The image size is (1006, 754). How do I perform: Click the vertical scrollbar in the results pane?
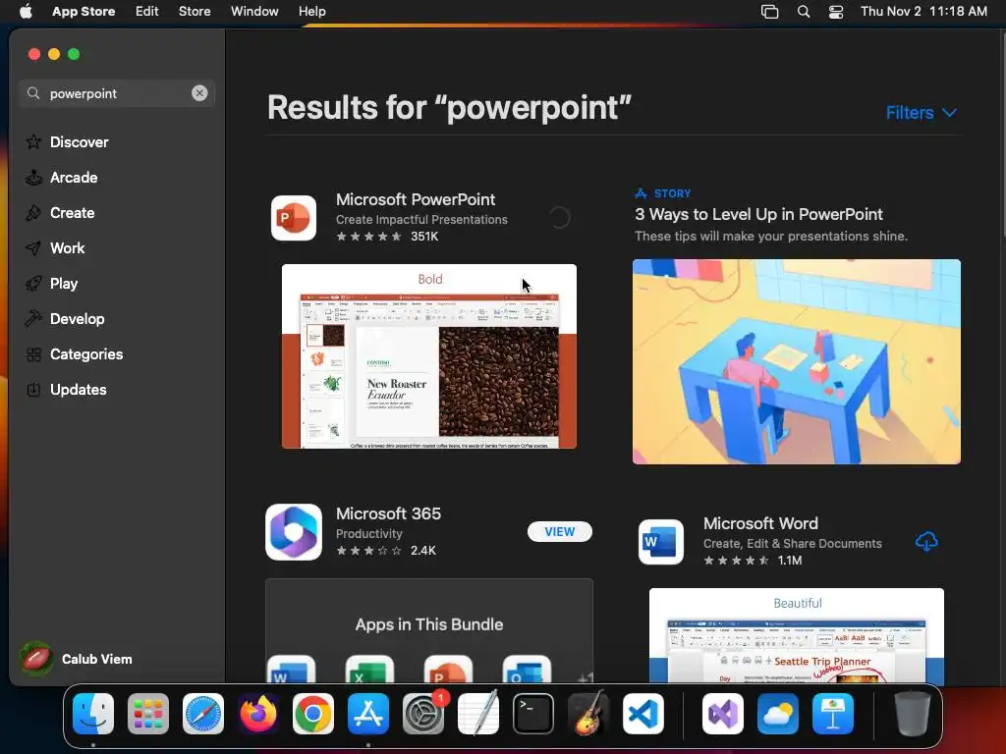click(x=1002, y=135)
